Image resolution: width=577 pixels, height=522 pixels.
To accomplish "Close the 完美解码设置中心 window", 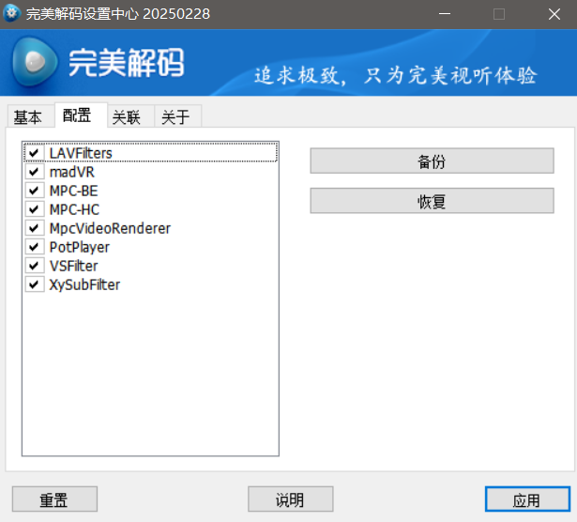I will point(554,14).
